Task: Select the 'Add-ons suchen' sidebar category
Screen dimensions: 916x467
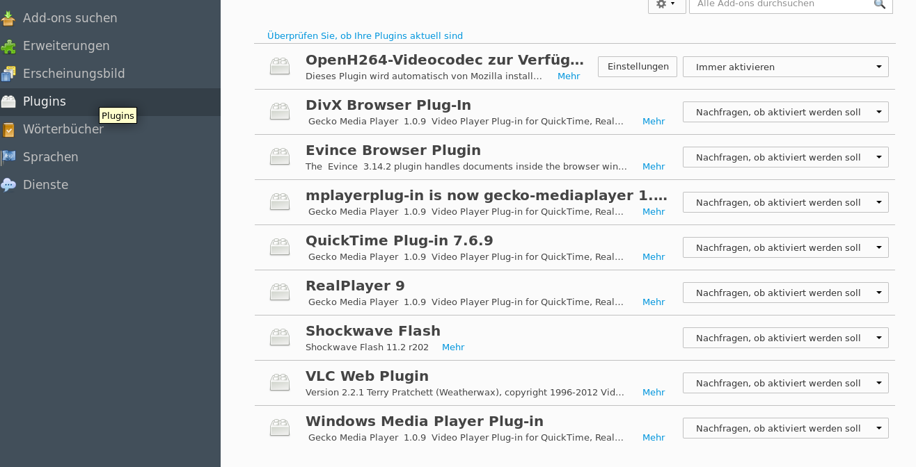Action: coord(110,18)
